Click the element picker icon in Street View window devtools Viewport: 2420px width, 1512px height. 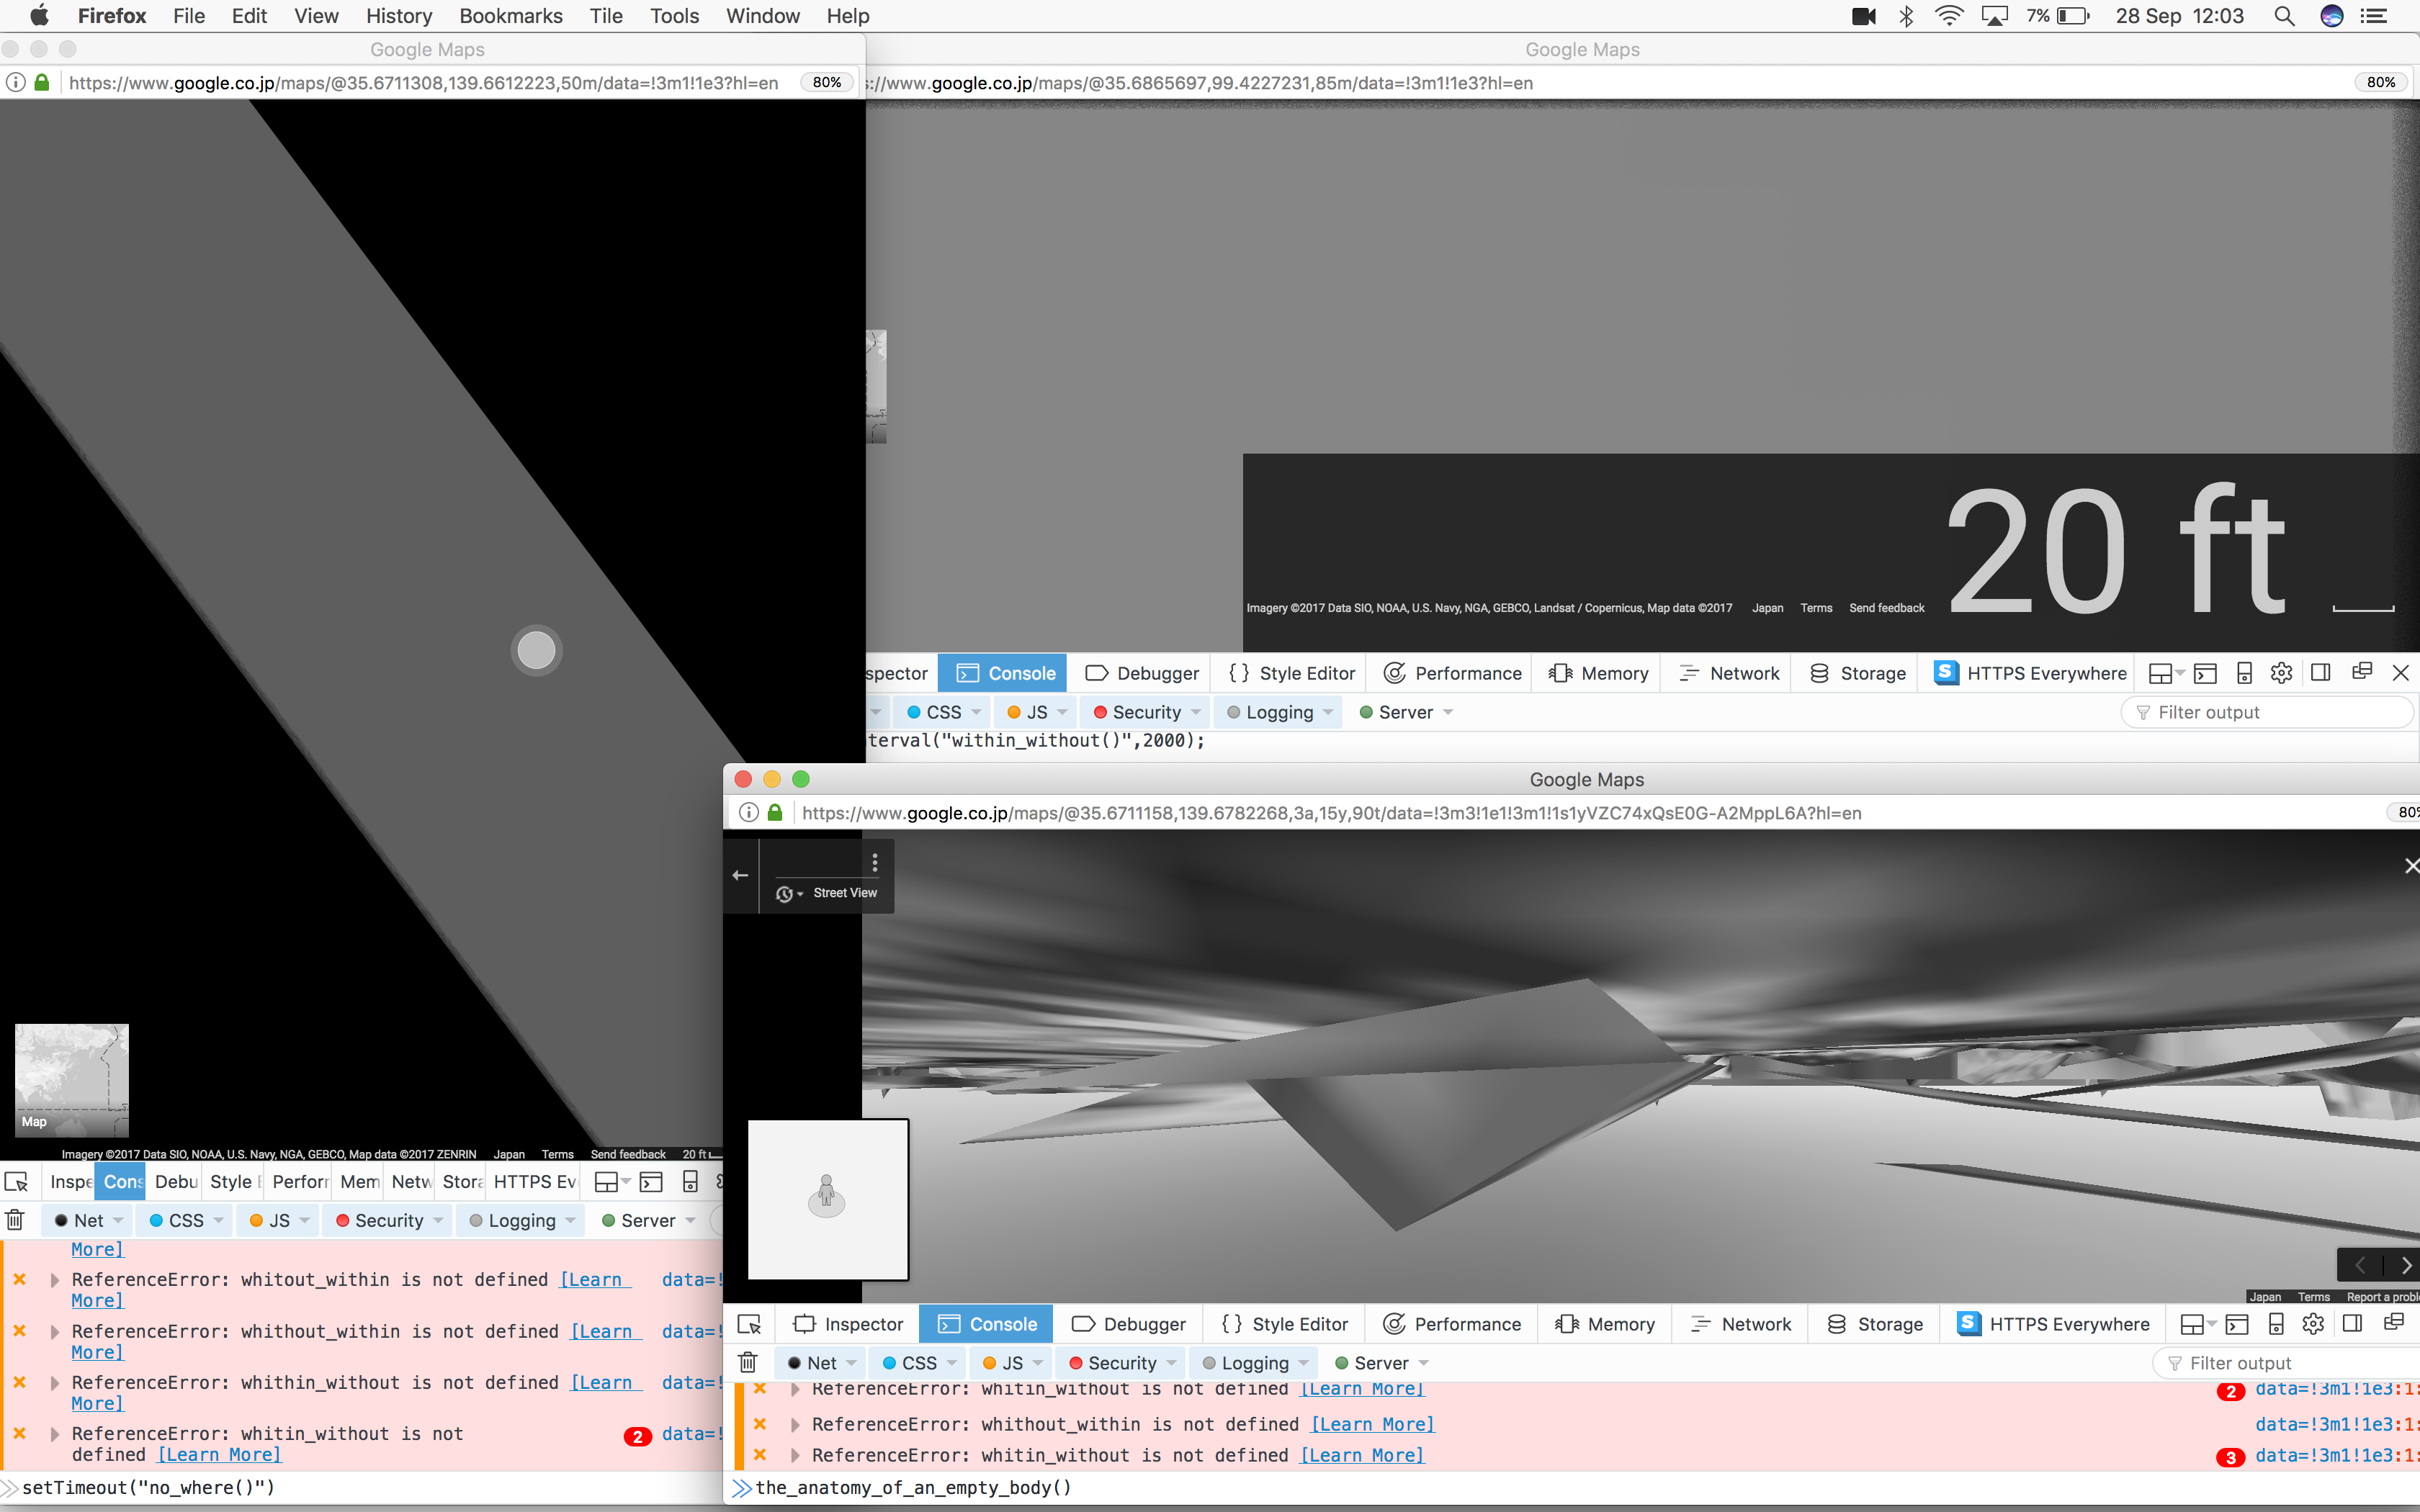pos(749,1324)
